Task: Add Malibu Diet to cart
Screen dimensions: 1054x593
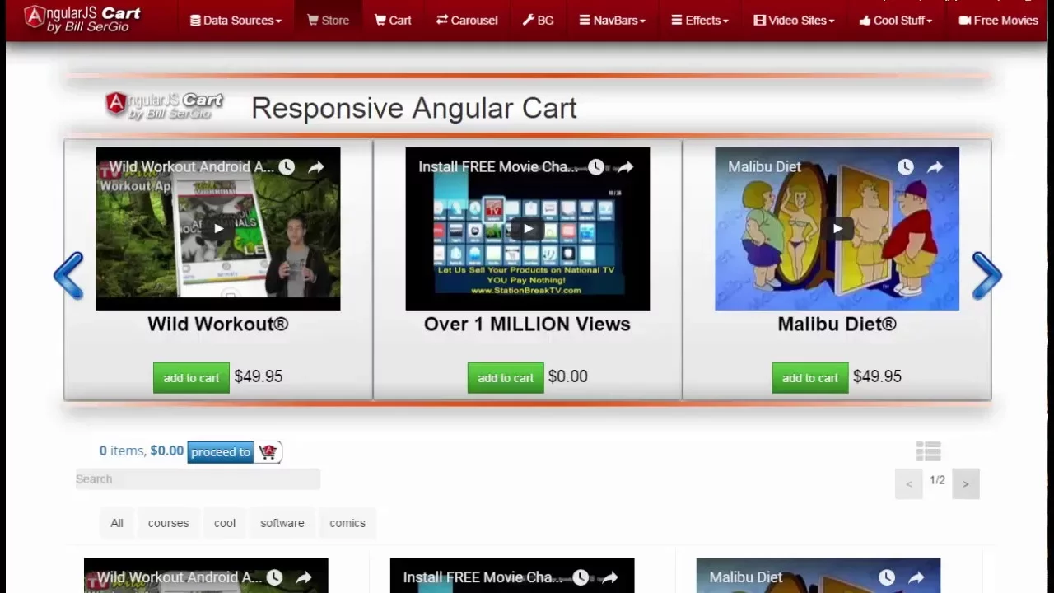Action: [810, 377]
